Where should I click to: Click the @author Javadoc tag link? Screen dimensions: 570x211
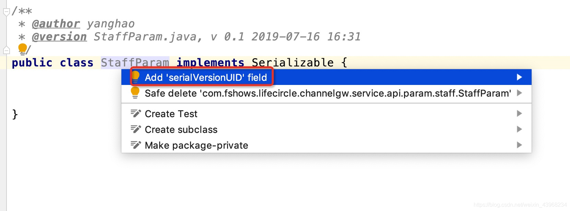point(56,23)
